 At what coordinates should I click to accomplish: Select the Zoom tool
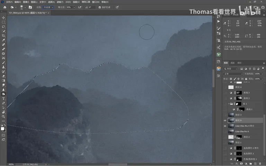(x=3, y=117)
